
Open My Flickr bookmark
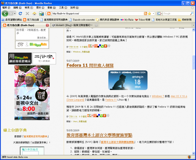coord(127,20)
